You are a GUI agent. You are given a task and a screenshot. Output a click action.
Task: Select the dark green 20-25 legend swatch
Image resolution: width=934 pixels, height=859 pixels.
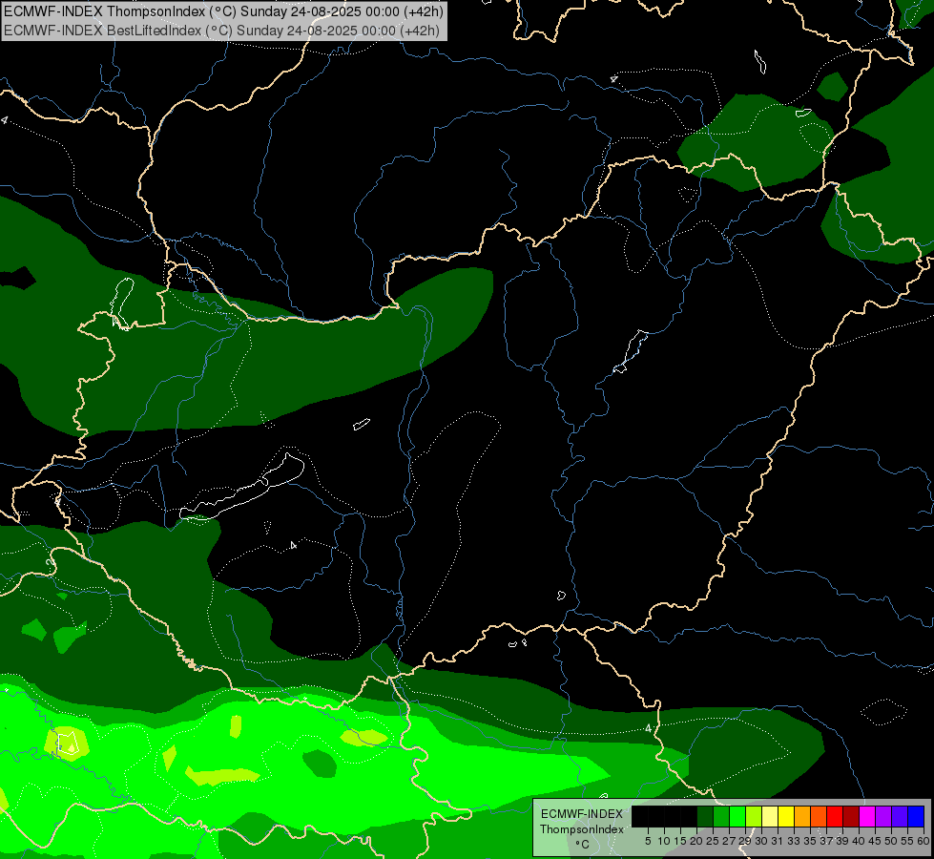point(705,816)
